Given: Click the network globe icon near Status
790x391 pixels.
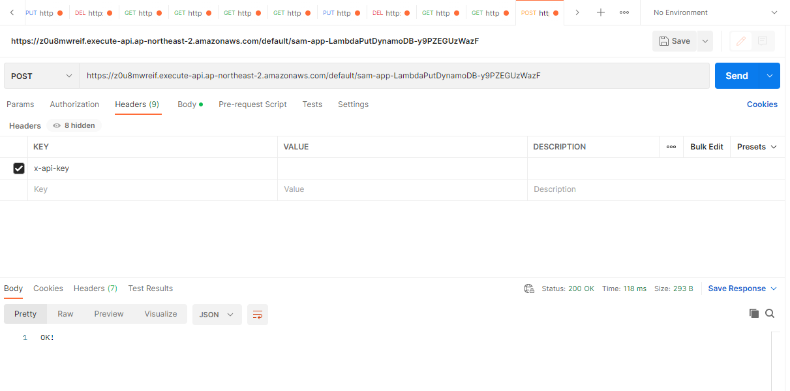Looking at the screenshot, I should (529, 289).
